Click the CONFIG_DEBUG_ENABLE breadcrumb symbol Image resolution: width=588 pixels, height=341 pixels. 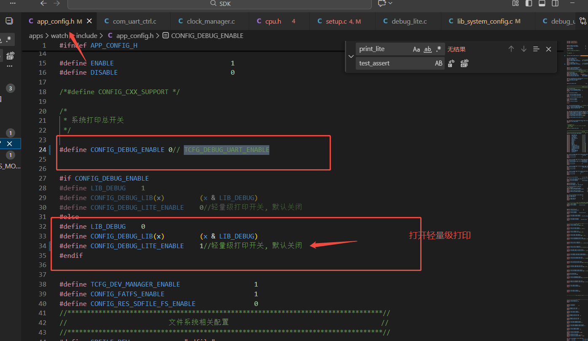[203, 36]
